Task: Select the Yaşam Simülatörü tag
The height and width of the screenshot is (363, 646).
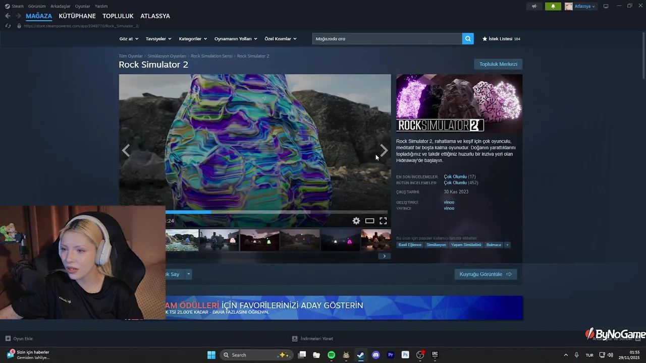Action: click(x=466, y=245)
